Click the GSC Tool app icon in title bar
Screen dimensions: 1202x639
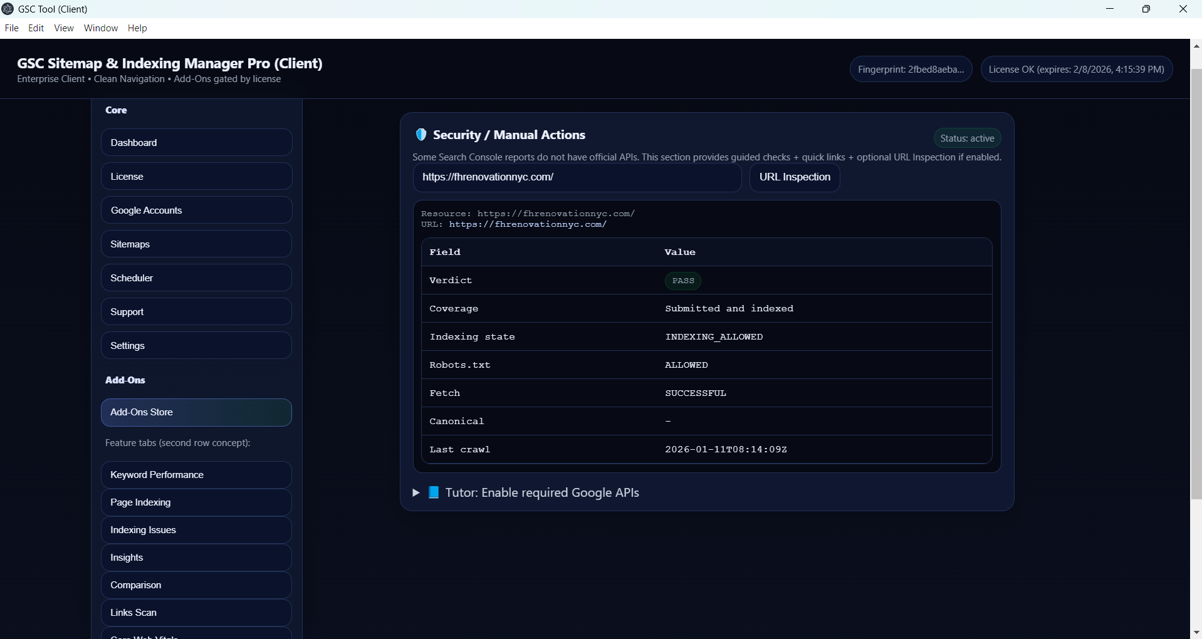[x=8, y=9]
